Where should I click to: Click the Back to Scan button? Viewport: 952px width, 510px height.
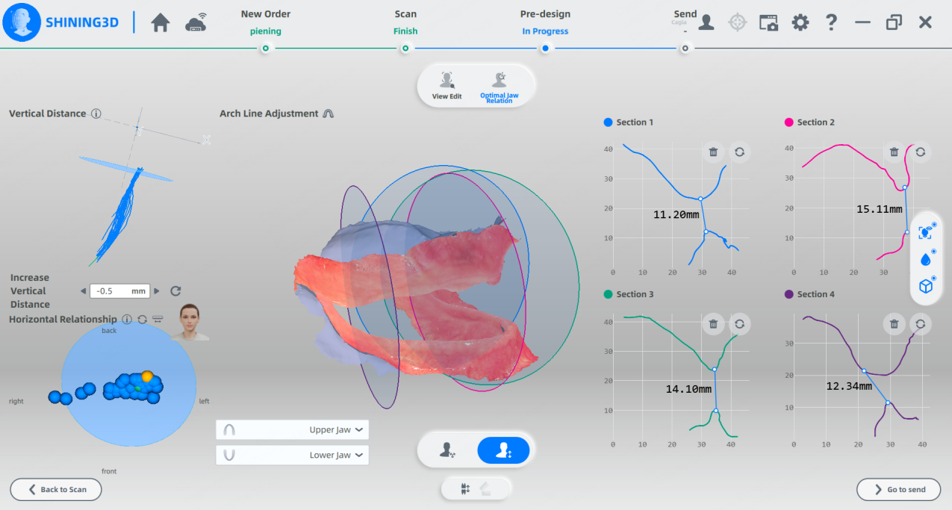click(x=55, y=489)
